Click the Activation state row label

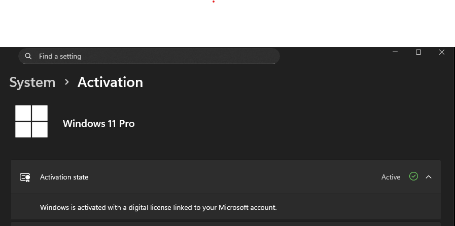pyautogui.click(x=64, y=177)
